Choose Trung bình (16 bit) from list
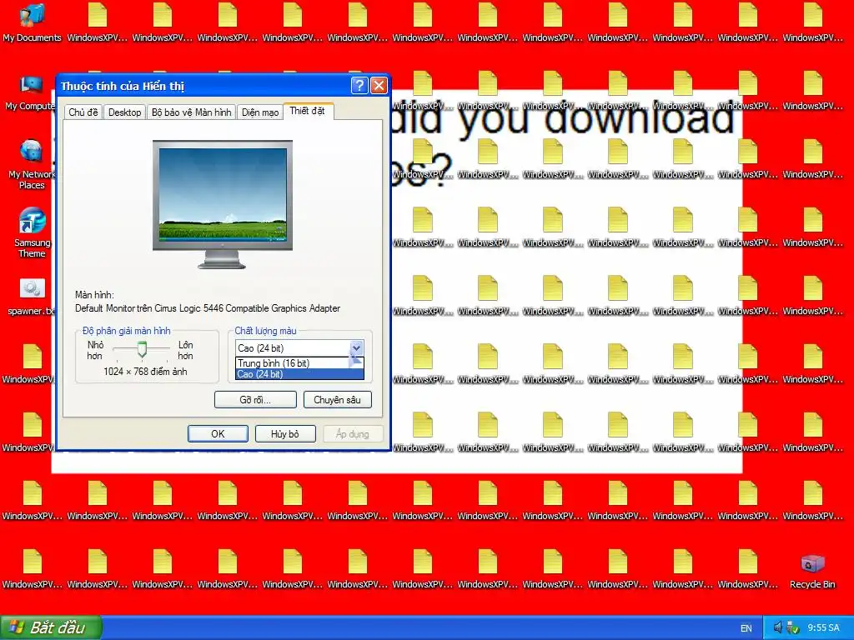The width and height of the screenshot is (854, 640). pos(299,363)
